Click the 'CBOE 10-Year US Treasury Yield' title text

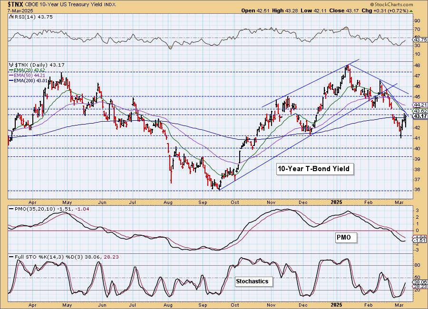point(64,5)
